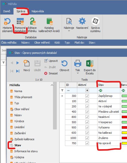The width and height of the screenshot is (127, 163).
Task: Open Správa systému icon
Action: 95,21
